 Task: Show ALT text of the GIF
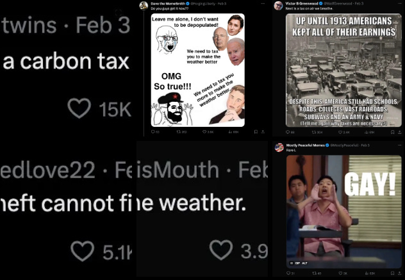click(304, 263)
